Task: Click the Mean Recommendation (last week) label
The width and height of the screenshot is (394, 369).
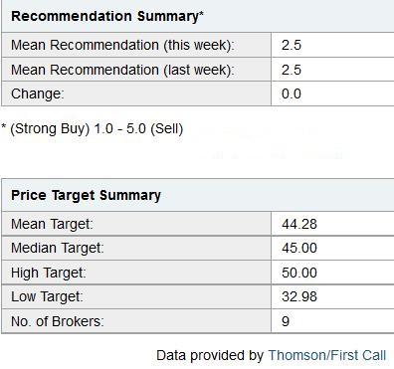Action: (122, 70)
